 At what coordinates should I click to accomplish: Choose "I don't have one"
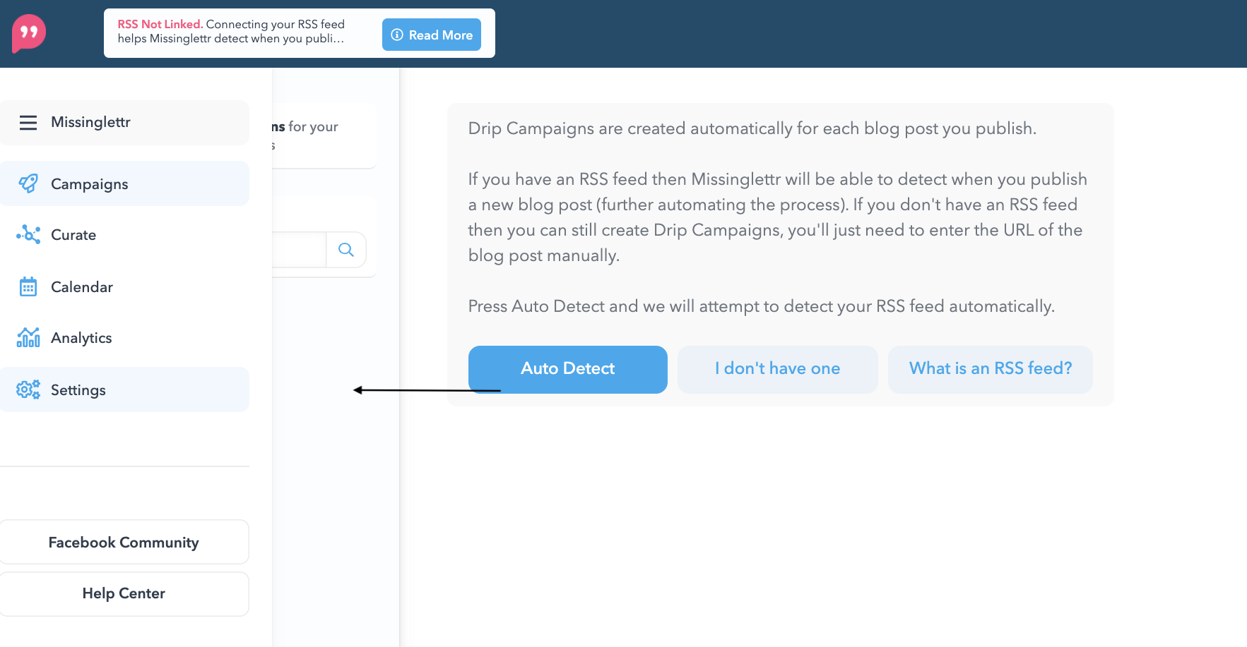[x=778, y=369]
